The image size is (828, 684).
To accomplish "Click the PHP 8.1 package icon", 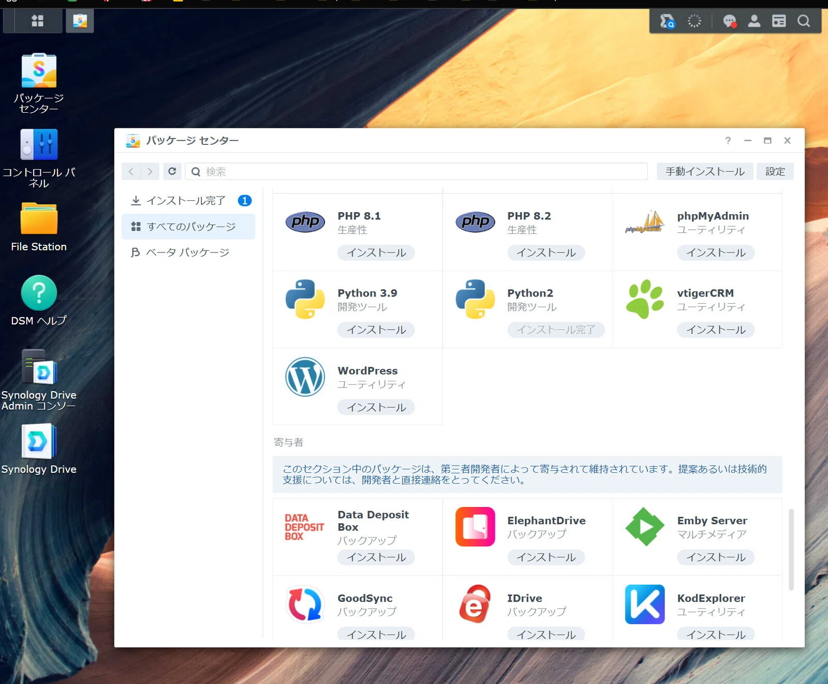I will click(305, 222).
